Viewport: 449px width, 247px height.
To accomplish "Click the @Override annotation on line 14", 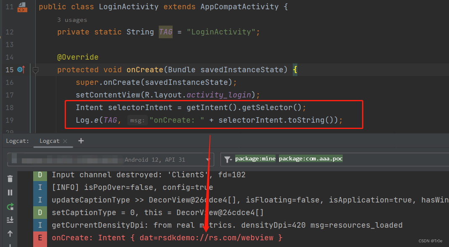I will click(78, 57).
